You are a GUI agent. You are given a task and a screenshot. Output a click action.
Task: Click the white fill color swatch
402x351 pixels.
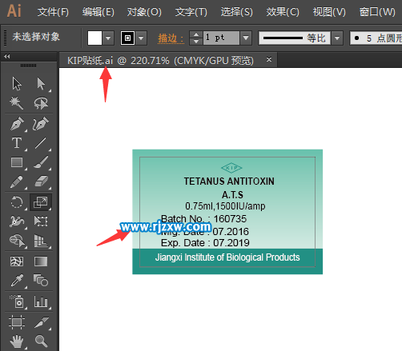pyautogui.click(x=94, y=38)
